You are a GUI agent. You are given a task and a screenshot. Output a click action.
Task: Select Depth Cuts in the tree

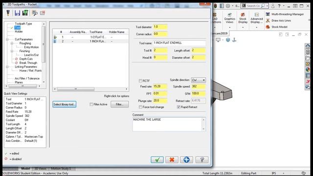coord(26,59)
